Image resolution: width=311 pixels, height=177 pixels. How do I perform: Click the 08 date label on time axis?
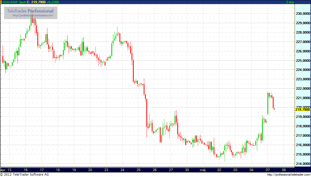tap(284, 170)
